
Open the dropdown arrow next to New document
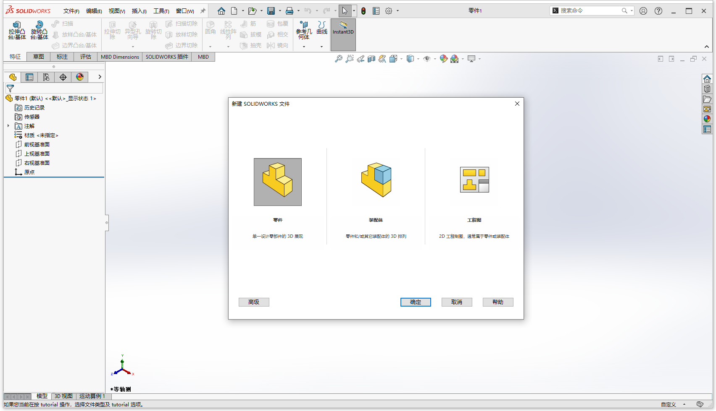coord(243,11)
